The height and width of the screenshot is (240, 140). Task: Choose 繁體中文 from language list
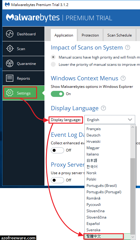[107, 236]
